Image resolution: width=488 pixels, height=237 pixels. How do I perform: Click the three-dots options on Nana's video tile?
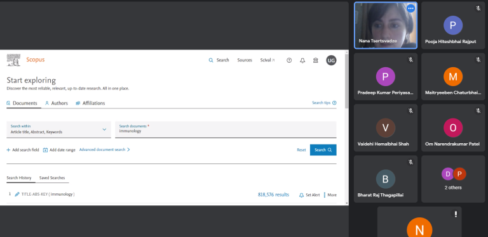pos(410,9)
